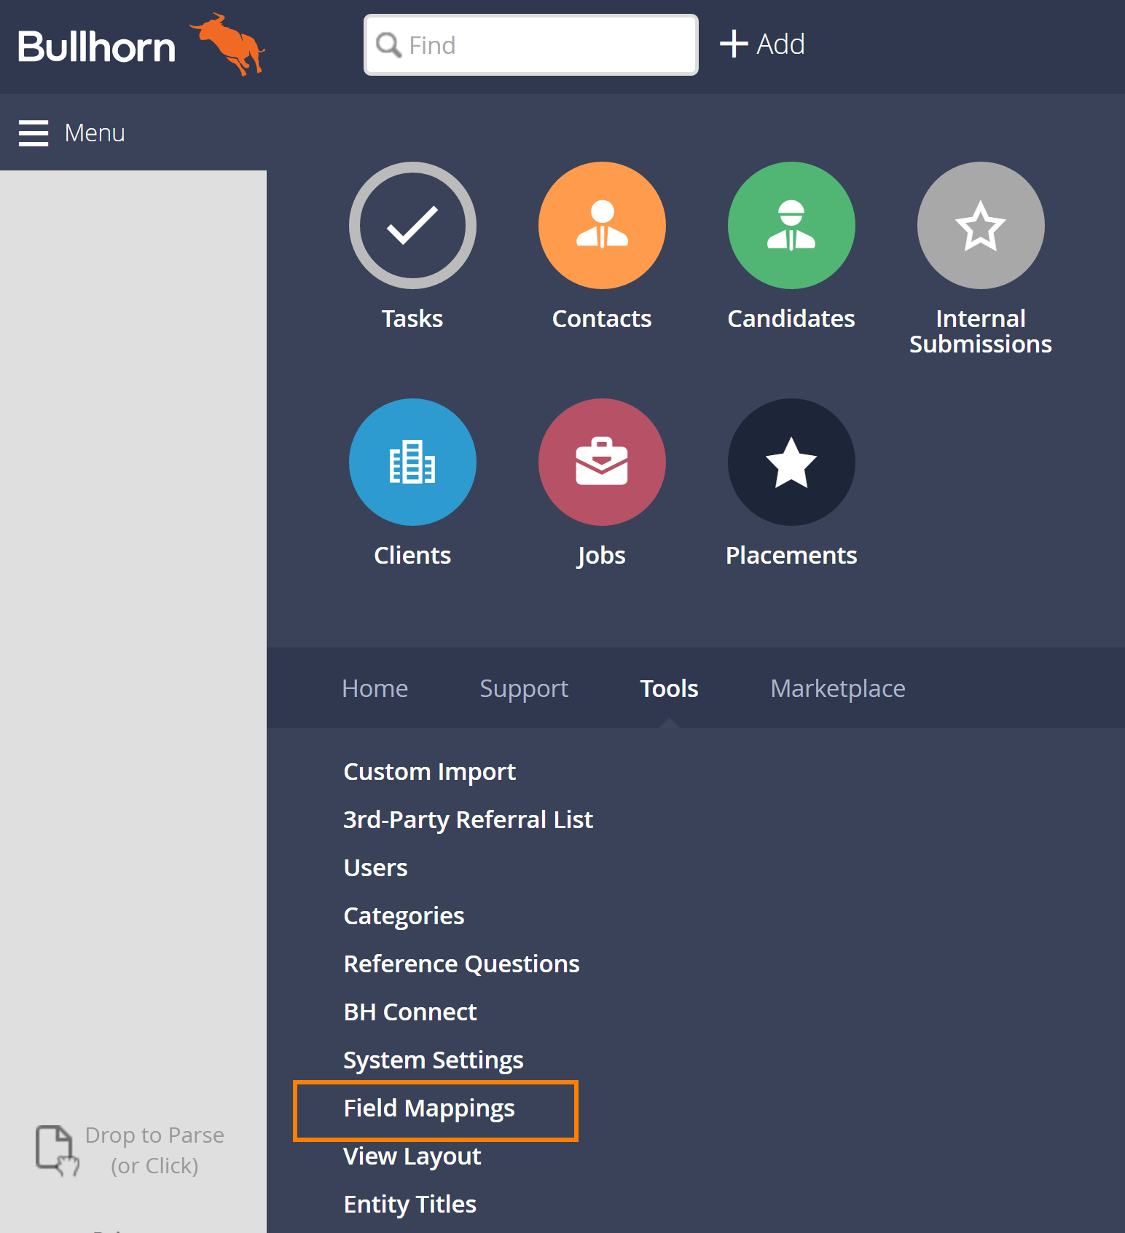Click the Drop to Parse (or Click) text
This screenshot has width=1125, height=1233.
coord(154,1151)
